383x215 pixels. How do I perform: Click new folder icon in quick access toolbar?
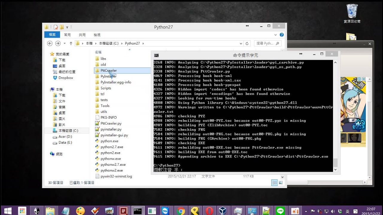point(62,27)
